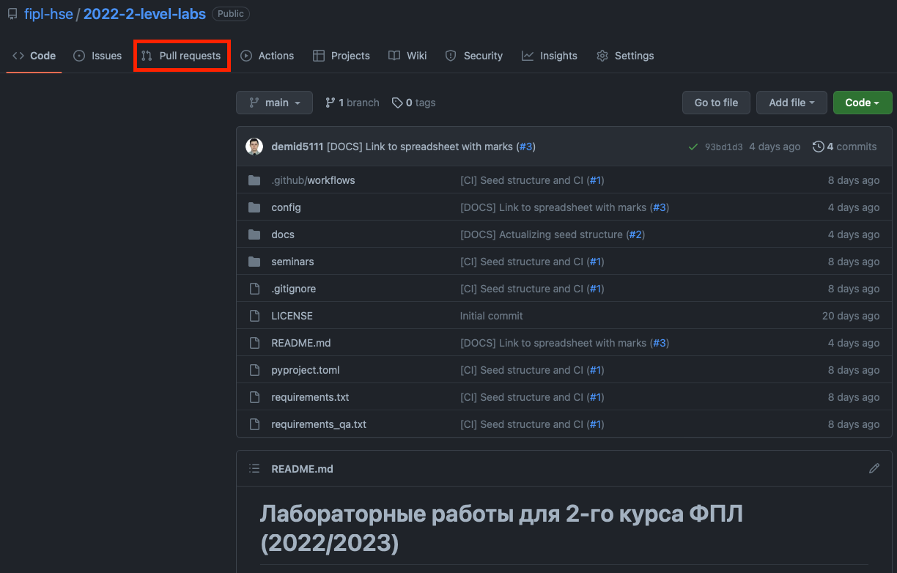The image size is (897, 573).
Task: Click the folder icon next to config
Action: [254, 207]
